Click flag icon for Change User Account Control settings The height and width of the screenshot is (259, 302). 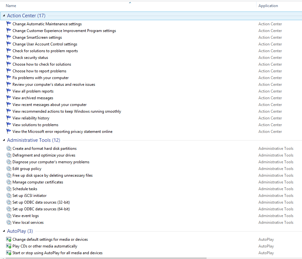click(x=9, y=44)
